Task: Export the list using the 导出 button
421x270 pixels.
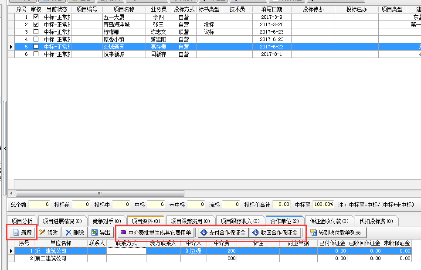Action: click(x=101, y=232)
